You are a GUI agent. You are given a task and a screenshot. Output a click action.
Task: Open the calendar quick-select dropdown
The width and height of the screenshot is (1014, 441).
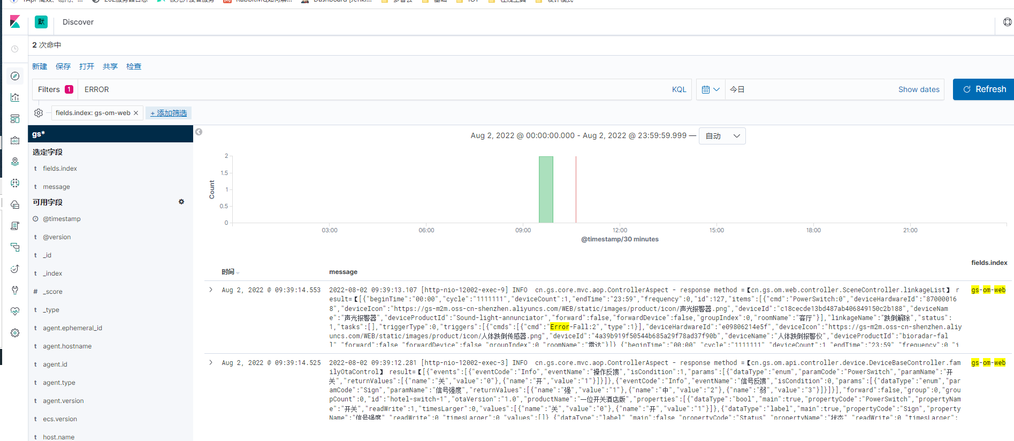[x=711, y=89]
